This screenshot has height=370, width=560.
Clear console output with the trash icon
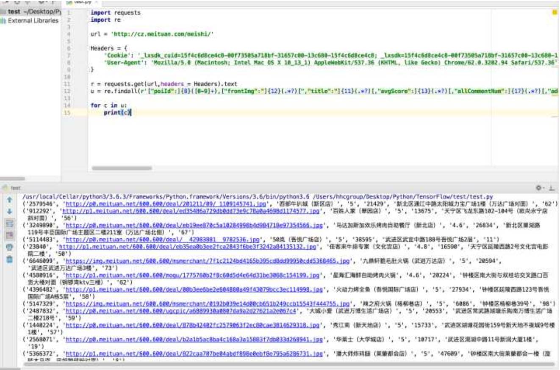pyautogui.click(x=9, y=259)
